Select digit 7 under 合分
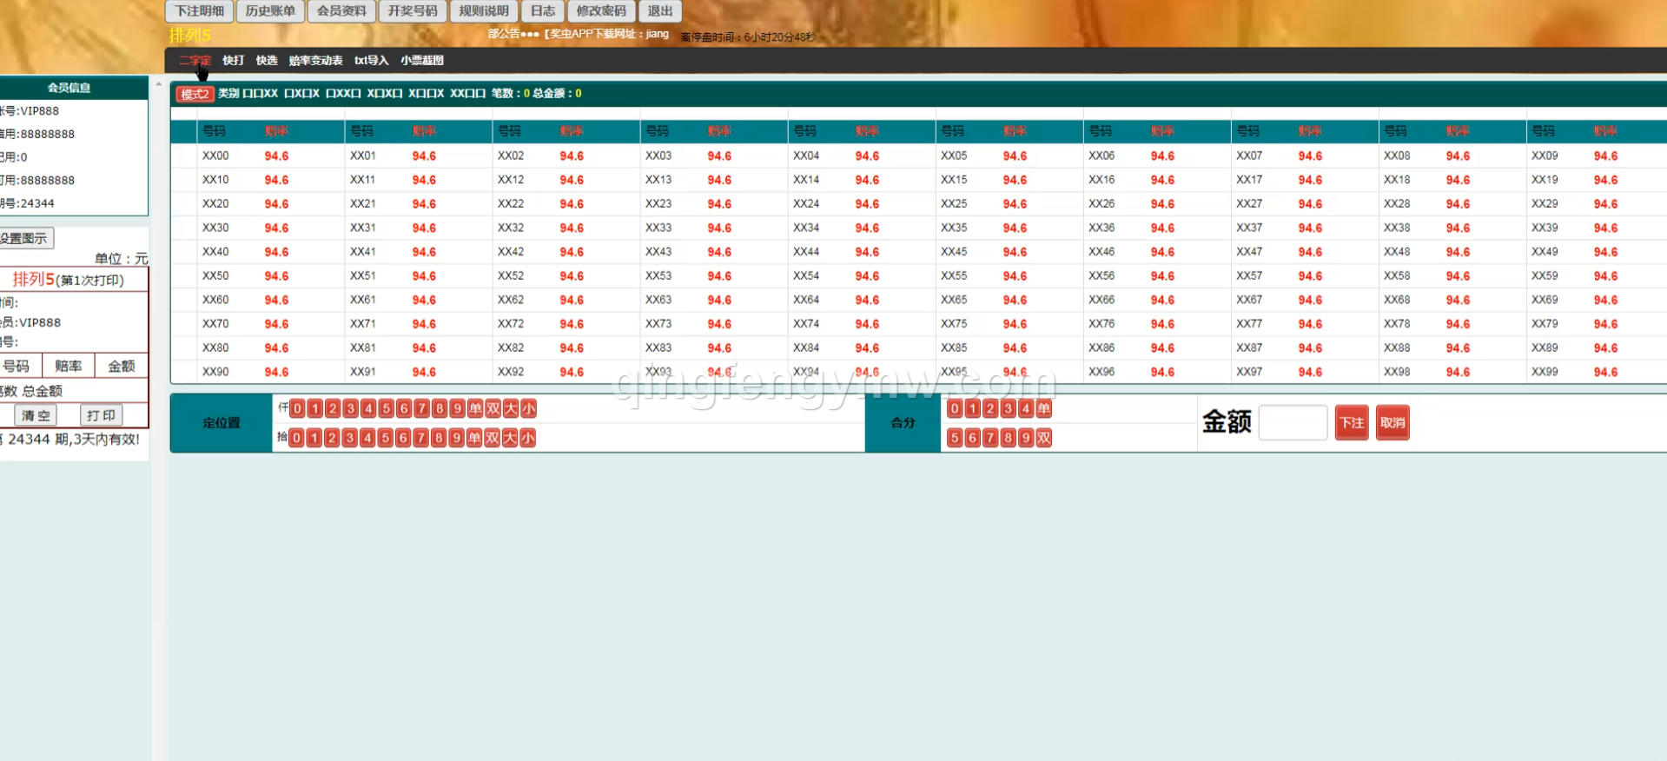This screenshot has height=761, width=1667. pos(990,438)
